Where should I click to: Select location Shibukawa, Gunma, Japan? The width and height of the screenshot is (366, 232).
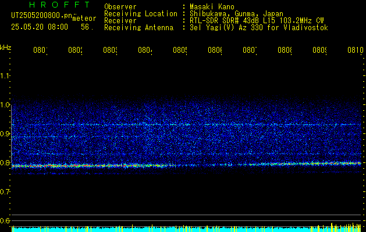[236, 14]
